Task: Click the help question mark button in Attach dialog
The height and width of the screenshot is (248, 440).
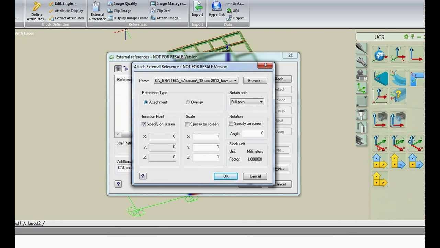Action: click(143, 176)
